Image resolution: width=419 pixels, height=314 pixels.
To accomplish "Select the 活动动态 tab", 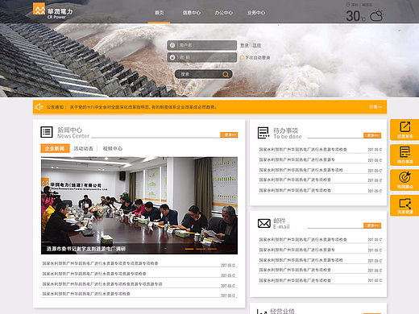I will coord(83,148).
